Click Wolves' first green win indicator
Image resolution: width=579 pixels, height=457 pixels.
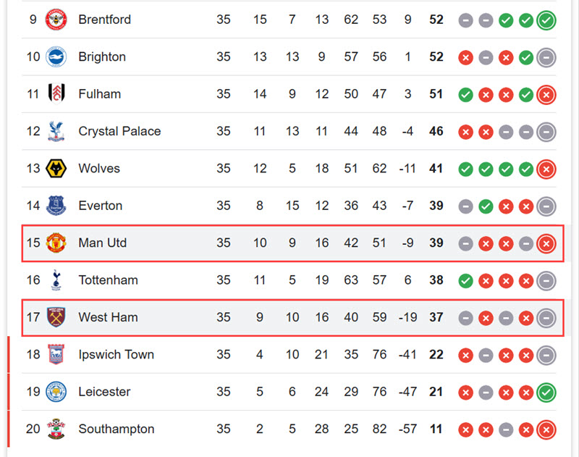click(465, 169)
